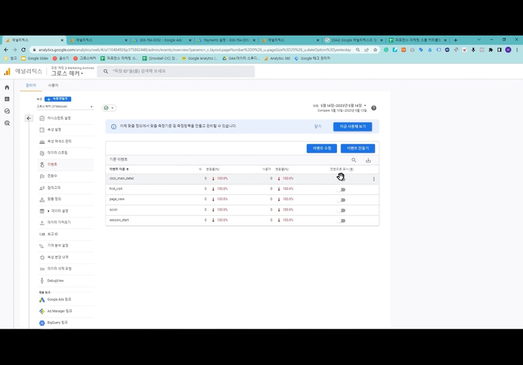Go forward with the browser forward arrow
Screen dimensions: 523x365
[15, 50]
